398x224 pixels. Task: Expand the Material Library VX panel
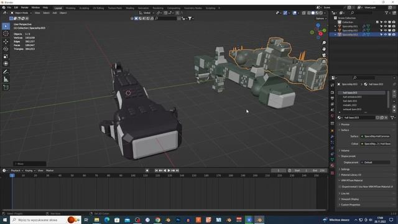pyautogui.click(x=351, y=175)
